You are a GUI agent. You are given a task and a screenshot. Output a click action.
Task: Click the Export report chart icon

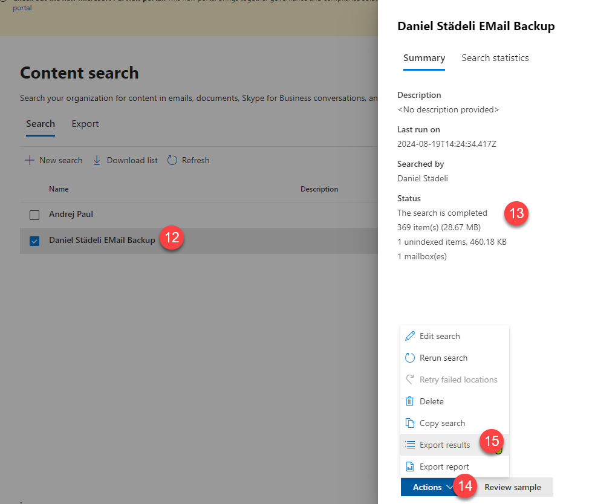pyautogui.click(x=409, y=467)
